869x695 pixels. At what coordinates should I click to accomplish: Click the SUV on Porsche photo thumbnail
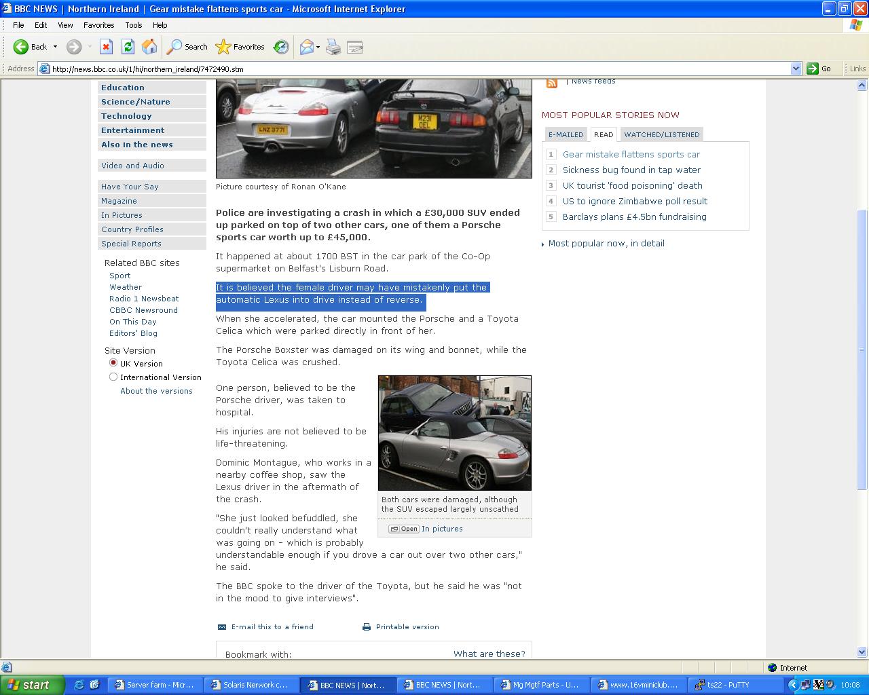[x=455, y=433]
